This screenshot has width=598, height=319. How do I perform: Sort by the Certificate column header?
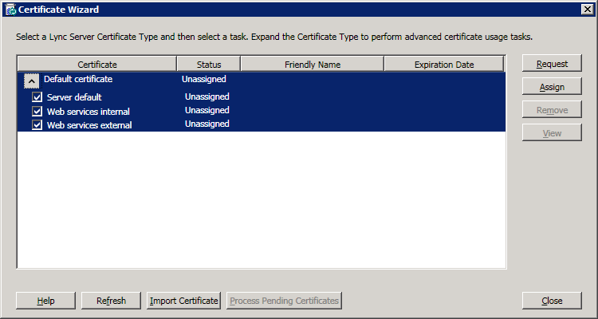97,64
